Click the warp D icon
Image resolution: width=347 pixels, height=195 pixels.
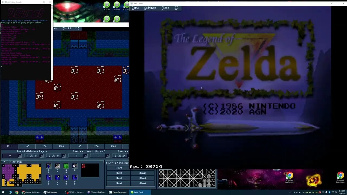click(x=75, y=177)
